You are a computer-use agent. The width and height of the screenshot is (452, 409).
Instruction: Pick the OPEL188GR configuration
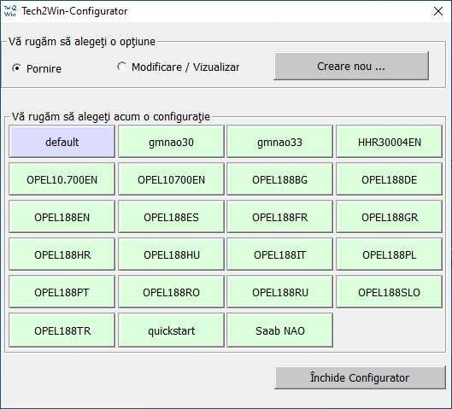389,217
